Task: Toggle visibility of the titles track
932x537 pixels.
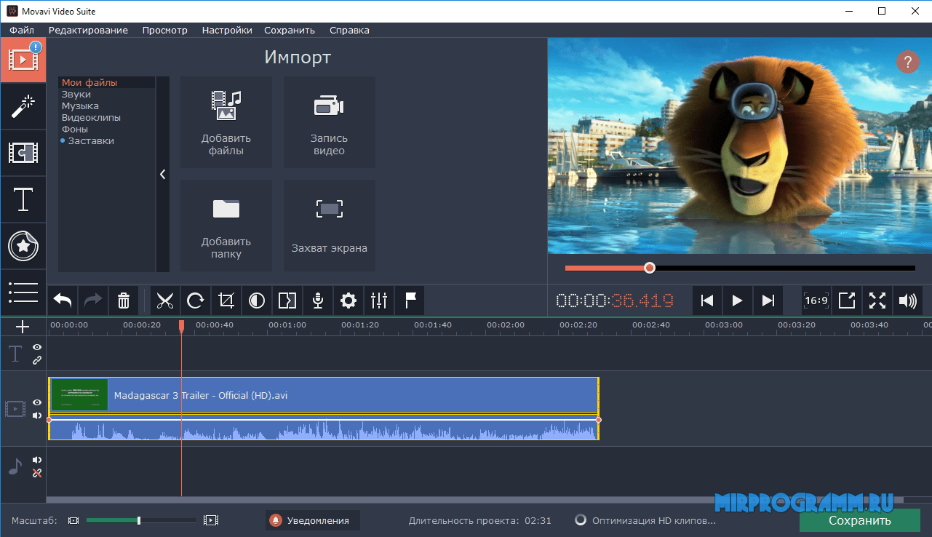Action: point(37,348)
